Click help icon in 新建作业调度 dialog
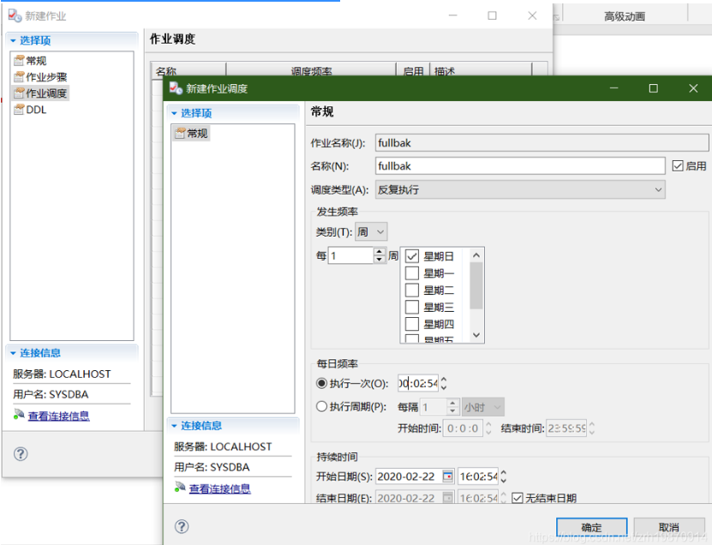Viewport: 712px width, 545px height. click(x=182, y=526)
